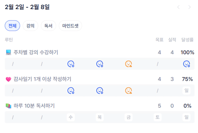Image resolution: width=198 pixels, height=133 pixels.
Task: Switch to the 강의 filter tab
Action: coord(30,26)
